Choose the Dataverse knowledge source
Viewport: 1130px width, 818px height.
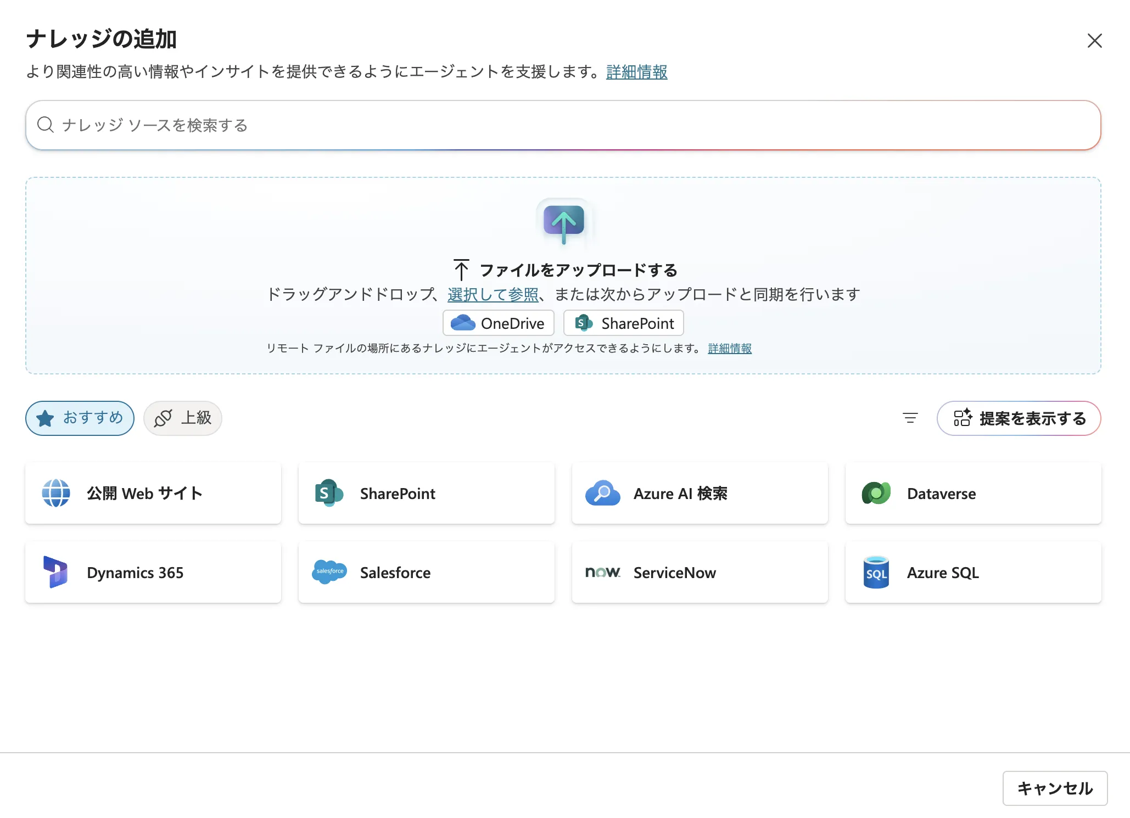(972, 493)
